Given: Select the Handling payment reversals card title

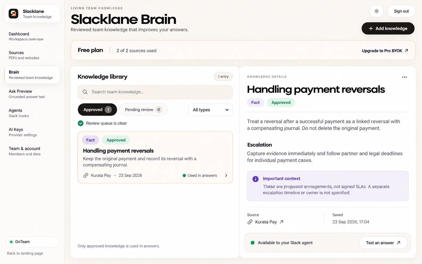Looking at the screenshot, I should click(118, 151).
